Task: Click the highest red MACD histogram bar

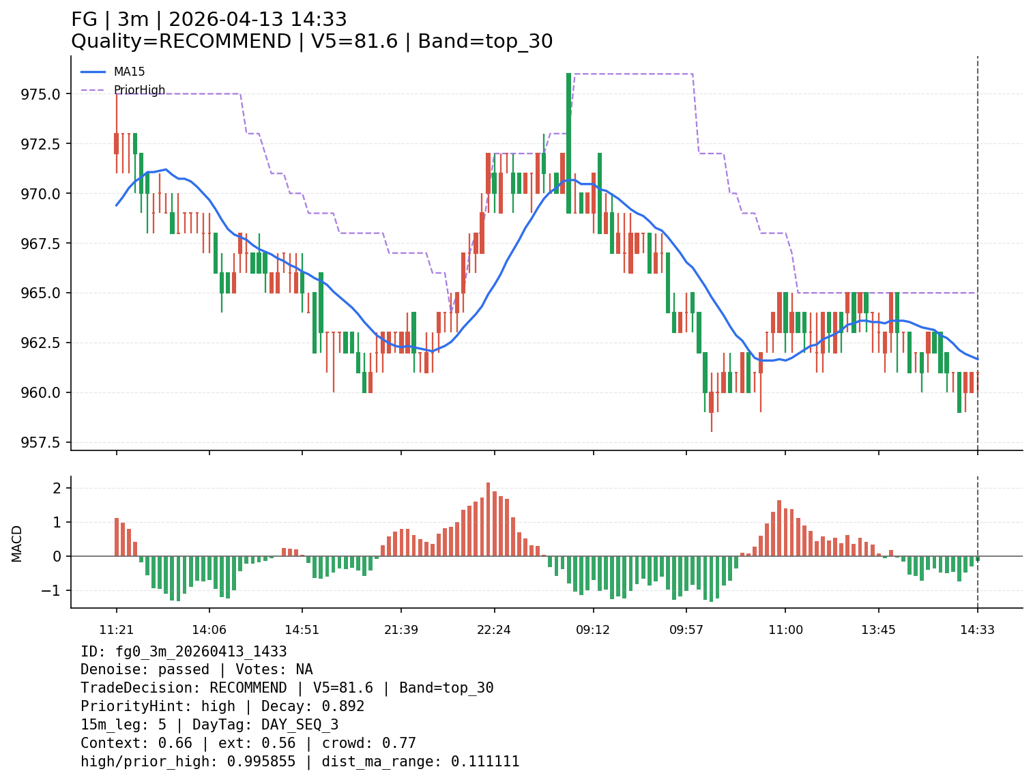Action: point(488,519)
